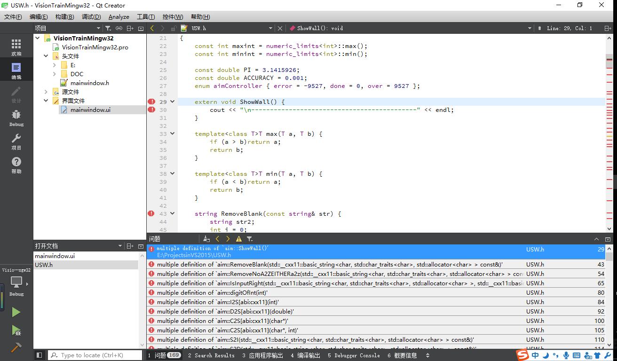617x361 pixels.
Task: Open the Projects mode wrench icon
Action: pos(16,141)
